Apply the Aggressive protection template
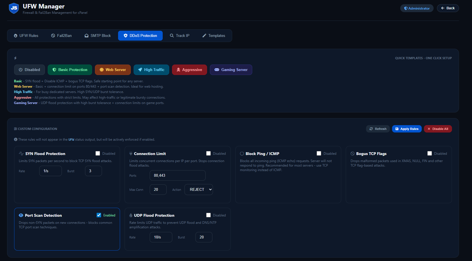Image resolution: width=472 pixels, height=261 pixels. [x=189, y=70]
